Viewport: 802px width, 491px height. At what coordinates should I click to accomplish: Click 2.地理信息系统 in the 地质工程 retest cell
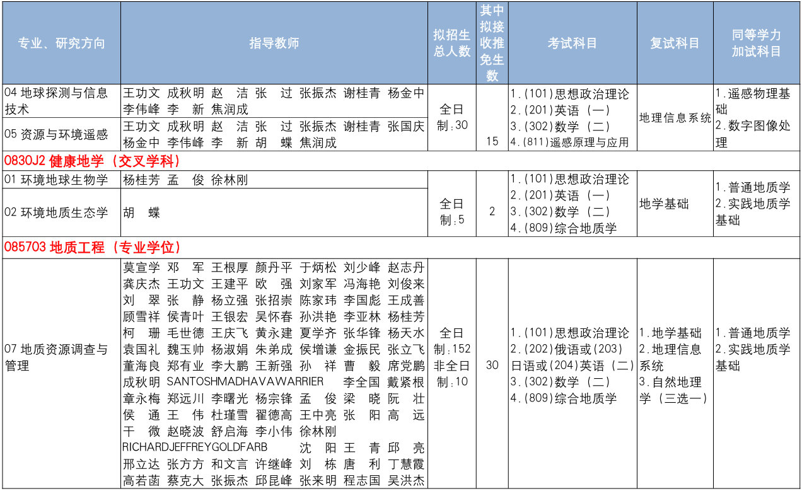pyautogui.click(x=670, y=357)
